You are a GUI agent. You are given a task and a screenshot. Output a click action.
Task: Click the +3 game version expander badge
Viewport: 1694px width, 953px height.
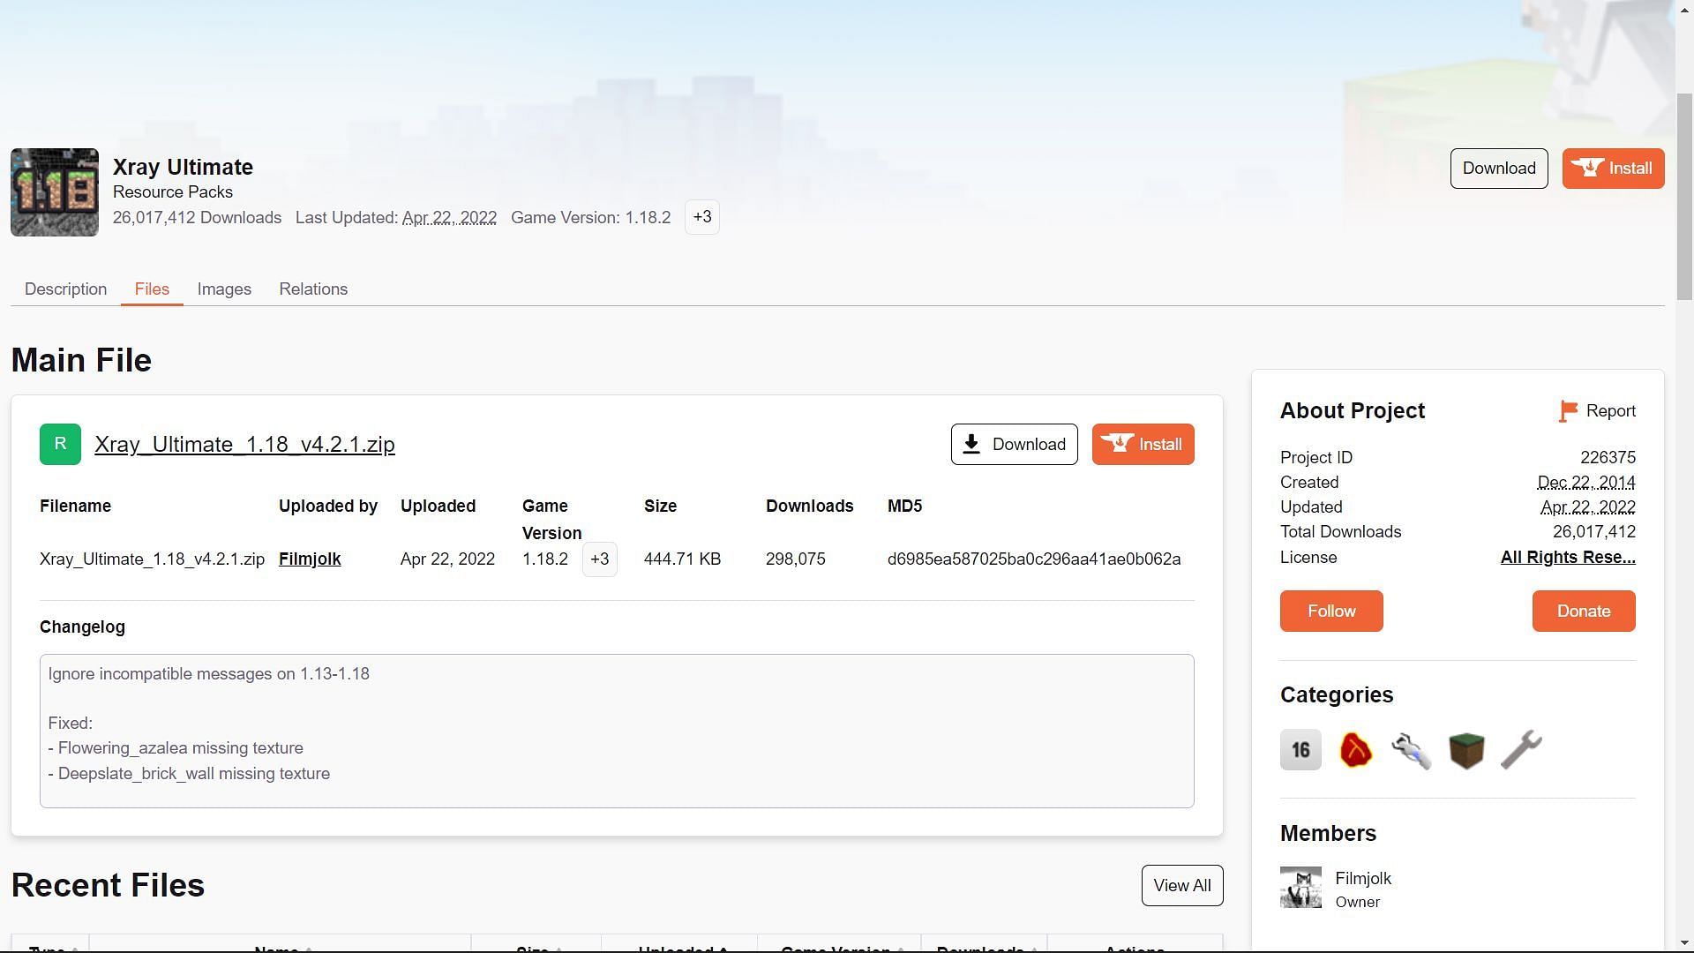coord(599,559)
